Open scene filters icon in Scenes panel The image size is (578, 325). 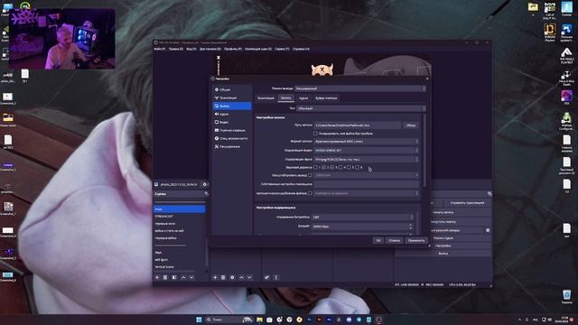click(174, 277)
